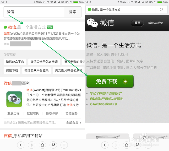Open result 微信,是一个生活方式 官网
169x151 pixels.
29,27
